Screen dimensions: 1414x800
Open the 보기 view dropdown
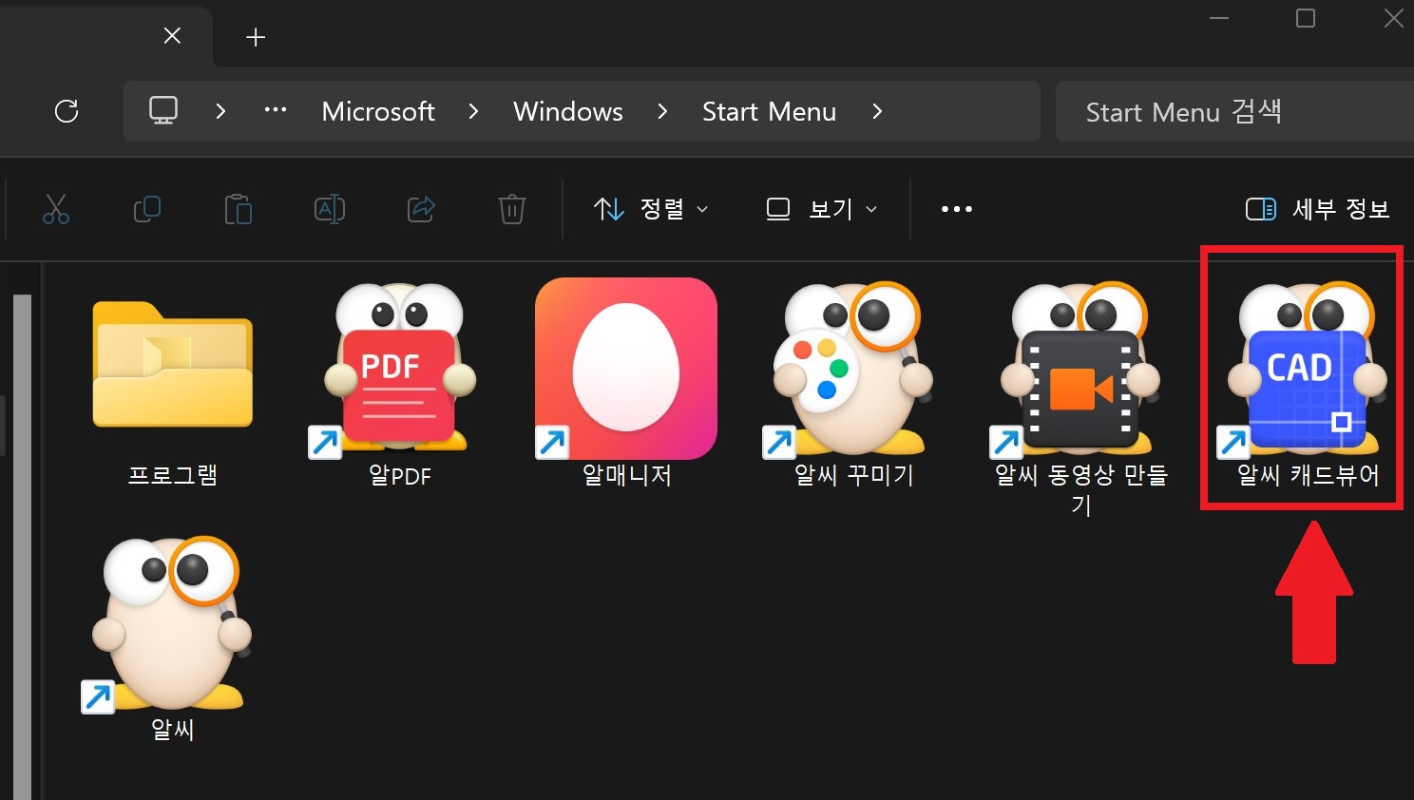click(822, 209)
